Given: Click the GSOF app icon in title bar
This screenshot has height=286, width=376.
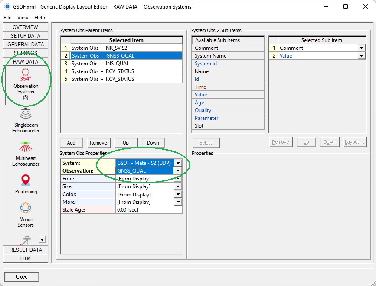Looking at the screenshot, I should [x=7, y=7].
